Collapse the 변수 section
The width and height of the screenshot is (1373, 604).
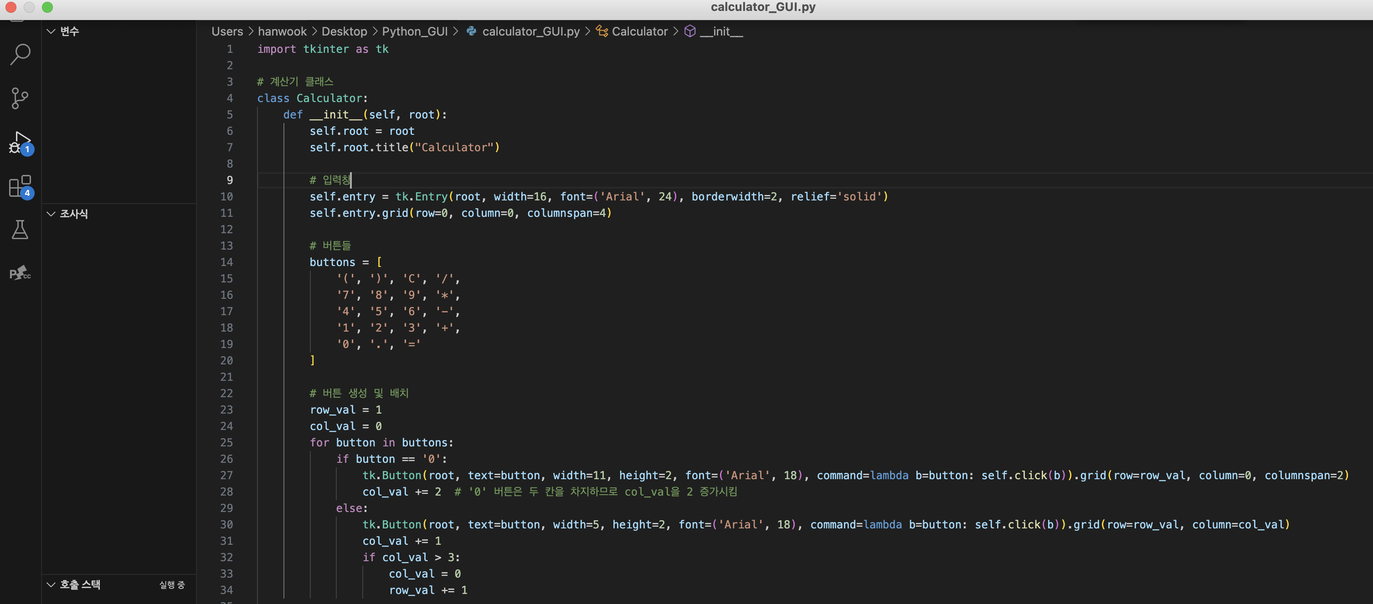pyautogui.click(x=51, y=31)
